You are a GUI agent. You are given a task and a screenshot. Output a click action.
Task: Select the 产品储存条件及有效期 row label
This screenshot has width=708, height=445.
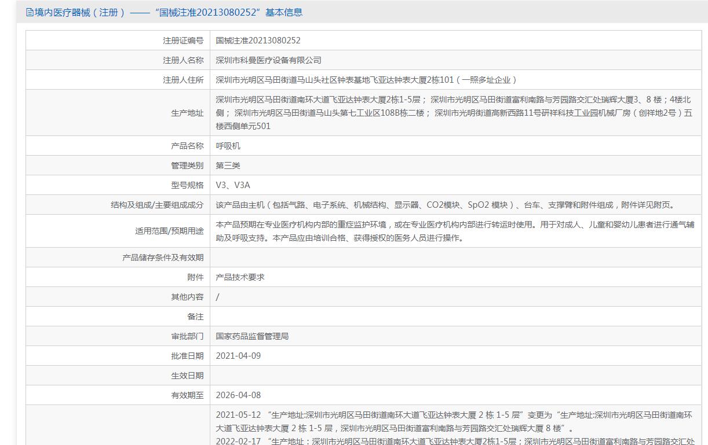click(x=163, y=258)
